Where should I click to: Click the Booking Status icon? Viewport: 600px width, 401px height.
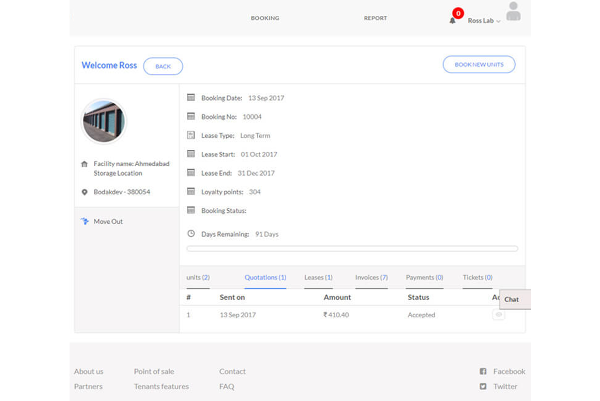click(x=191, y=210)
